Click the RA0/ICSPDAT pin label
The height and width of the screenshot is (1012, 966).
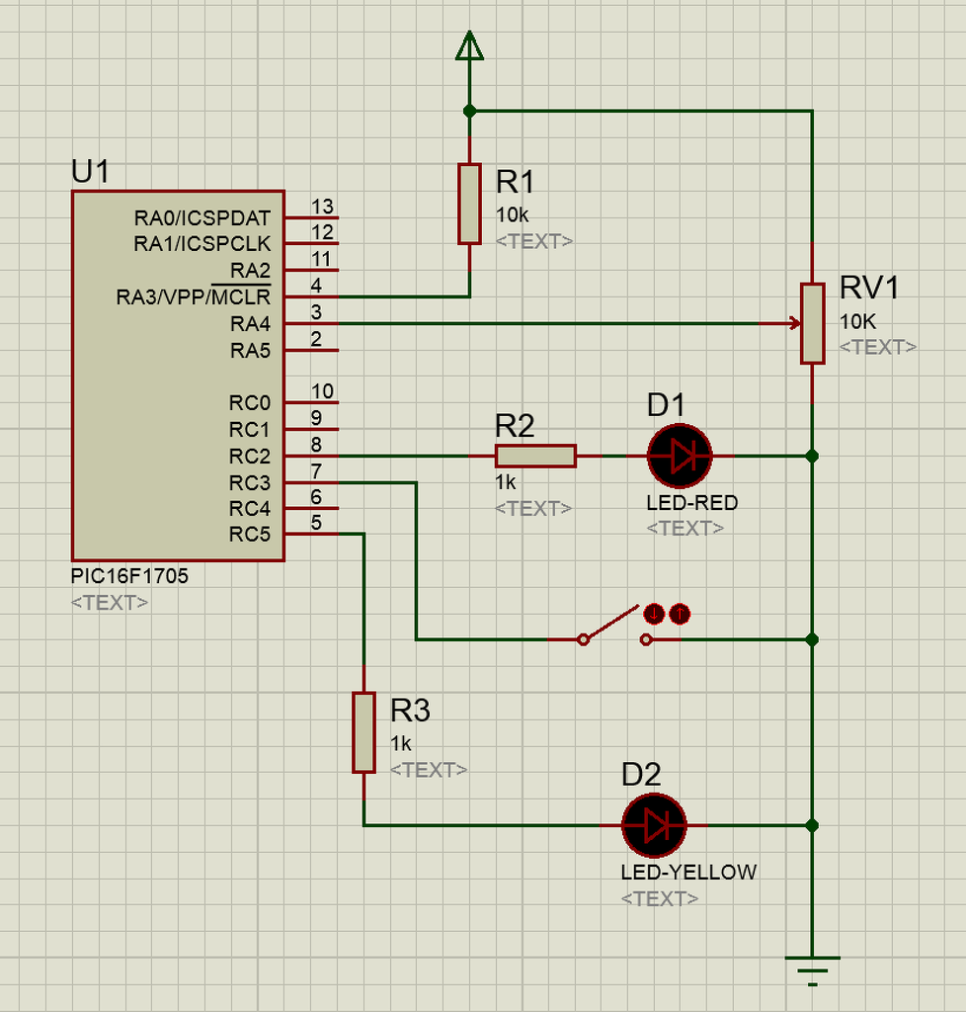pyautogui.click(x=201, y=218)
